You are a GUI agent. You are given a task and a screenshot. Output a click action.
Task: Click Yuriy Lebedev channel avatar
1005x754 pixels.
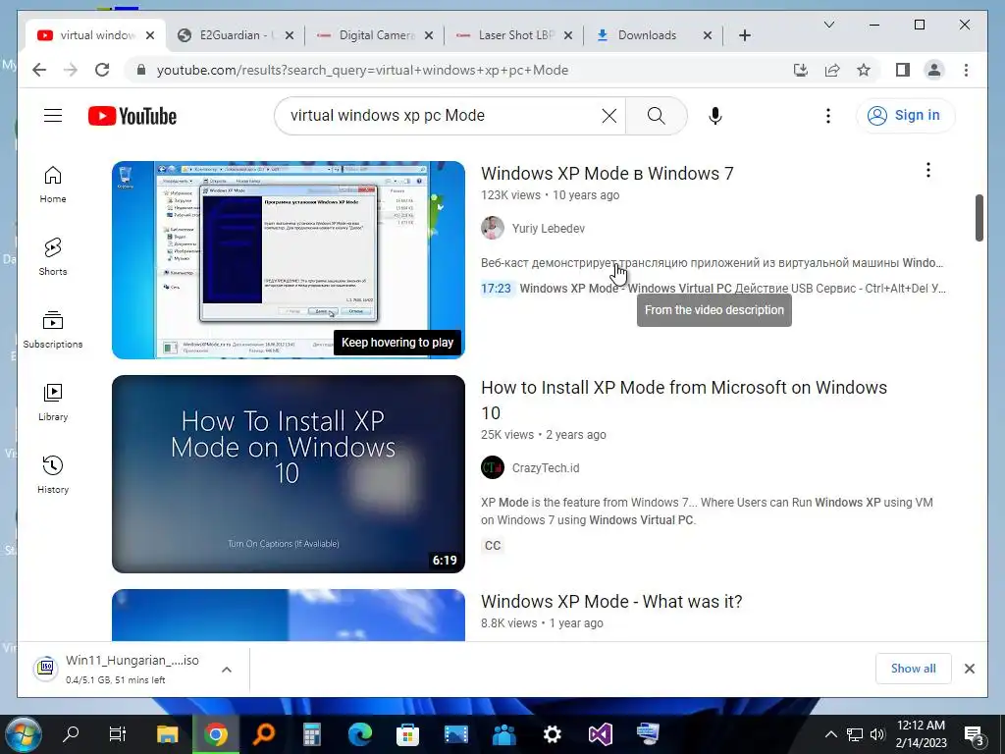(x=493, y=228)
